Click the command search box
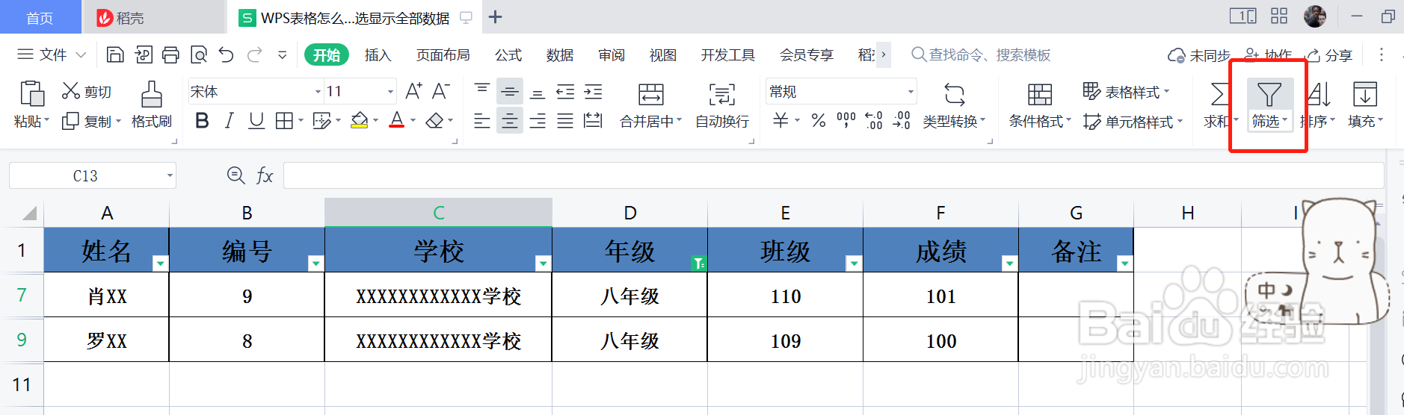Screen dimensions: 1404x415 [x=981, y=54]
